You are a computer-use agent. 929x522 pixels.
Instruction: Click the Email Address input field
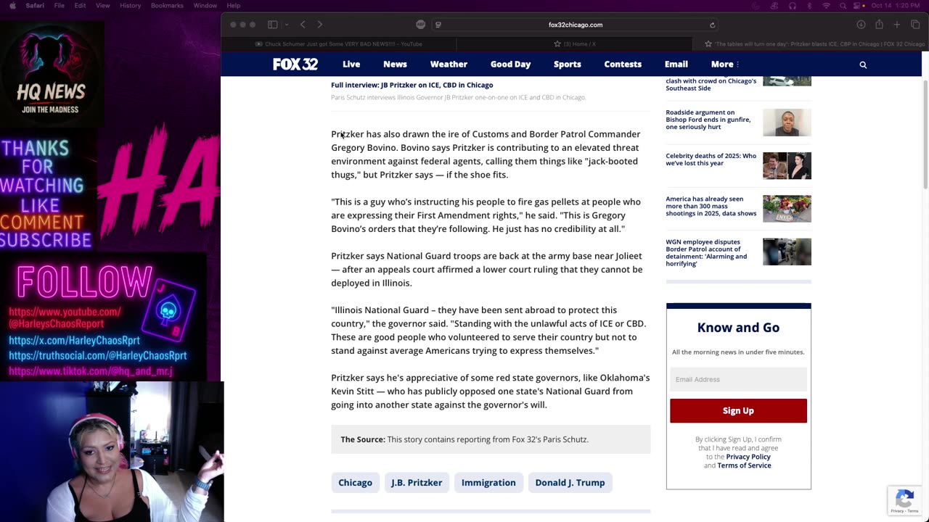(x=738, y=379)
